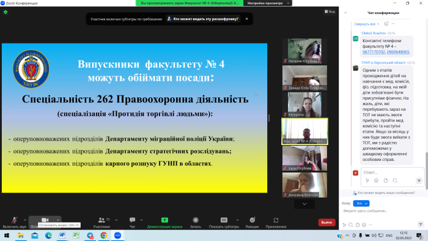Select Катя Юсубова video thumbnail

304,158
